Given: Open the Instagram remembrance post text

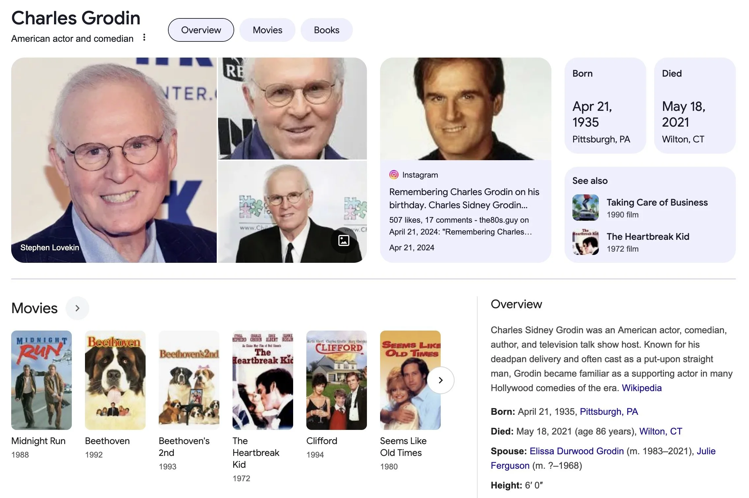Looking at the screenshot, I should click(464, 198).
